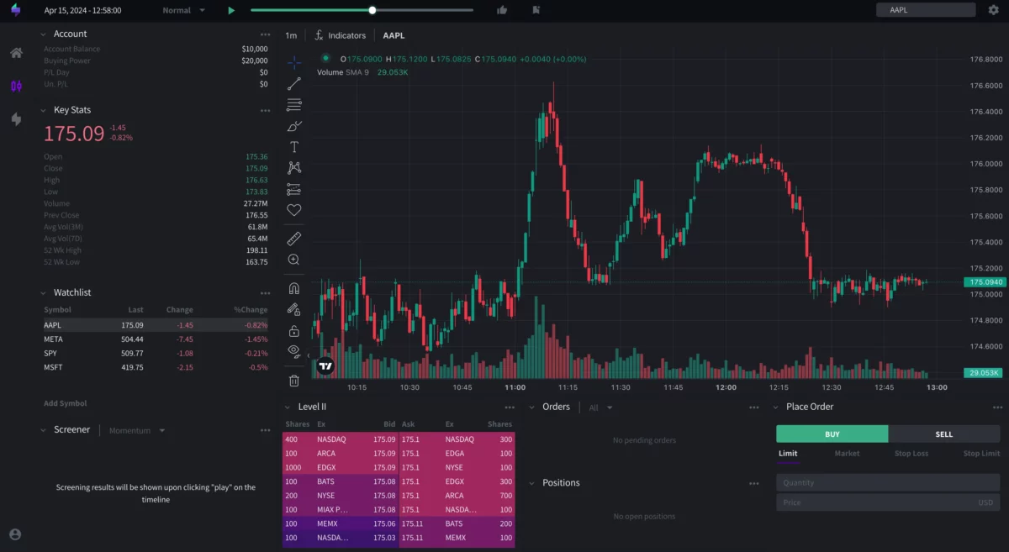Click the Quantity input in Place Order
Image resolution: width=1009 pixels, height=552 pixels.
point(887,482)
